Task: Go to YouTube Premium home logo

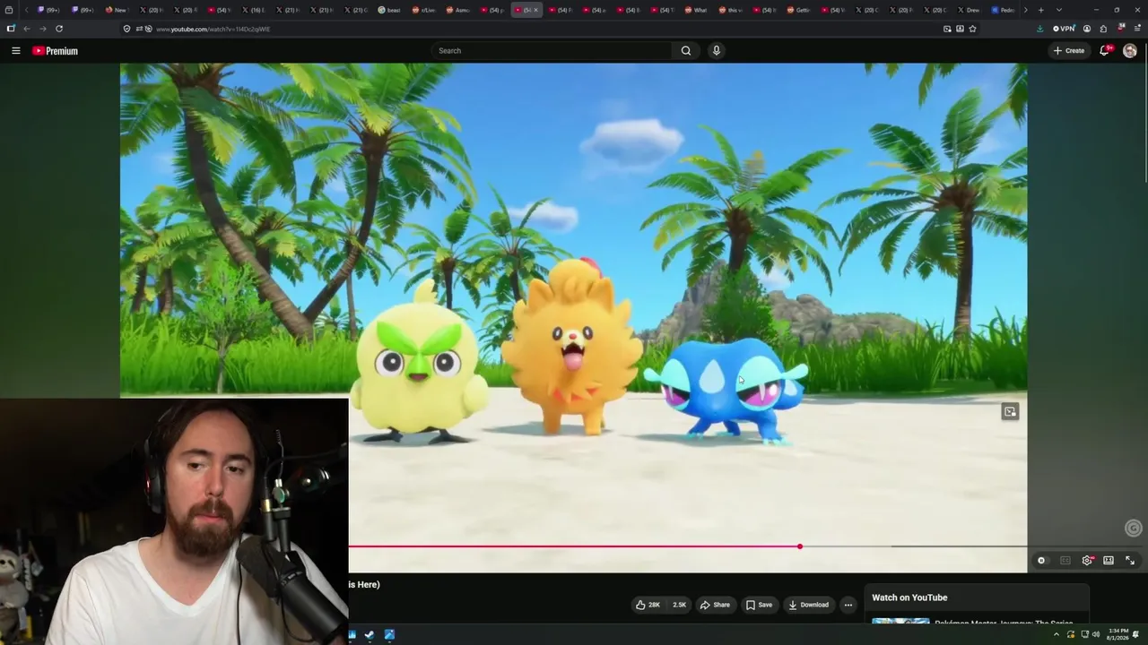Action: point(56,51)
